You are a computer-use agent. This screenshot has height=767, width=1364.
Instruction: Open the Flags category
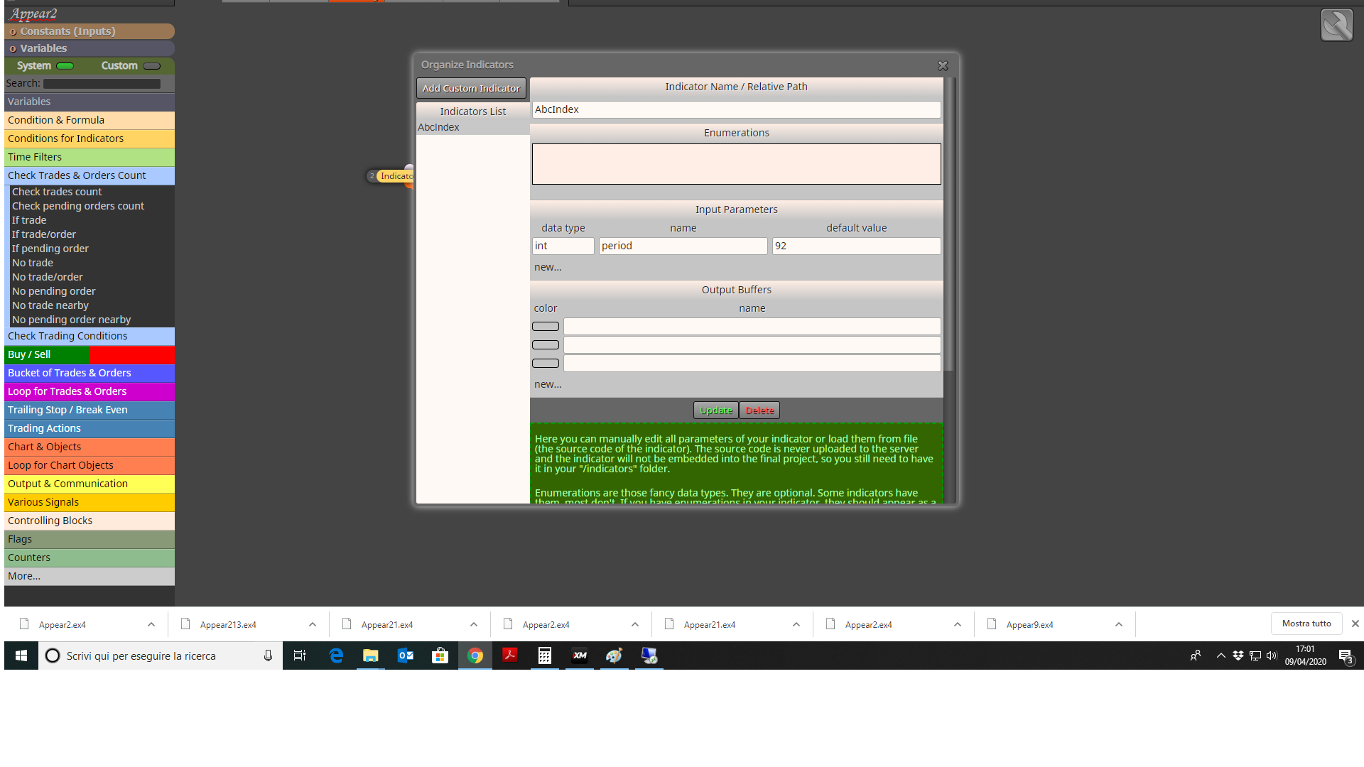[90, 539]
